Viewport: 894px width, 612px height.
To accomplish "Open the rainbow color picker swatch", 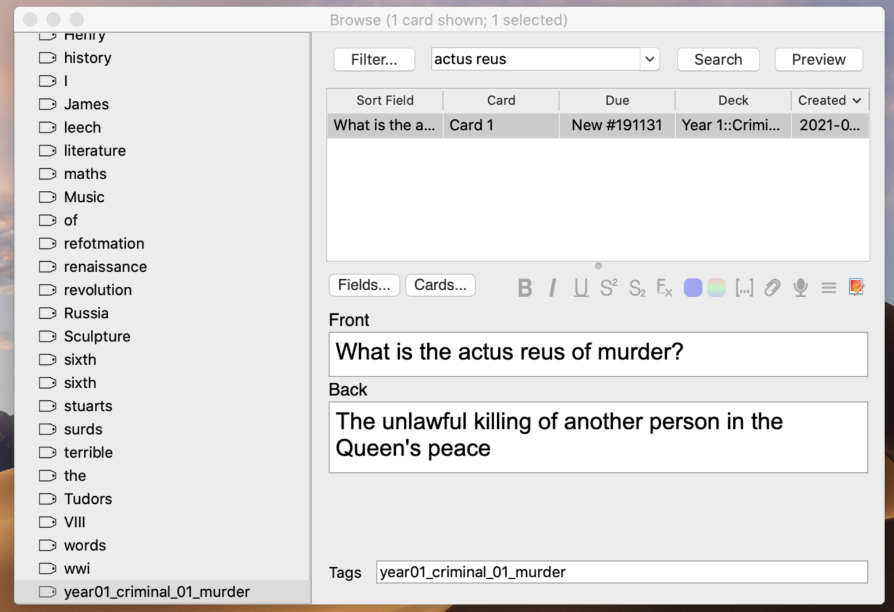I will coord(716,288).
